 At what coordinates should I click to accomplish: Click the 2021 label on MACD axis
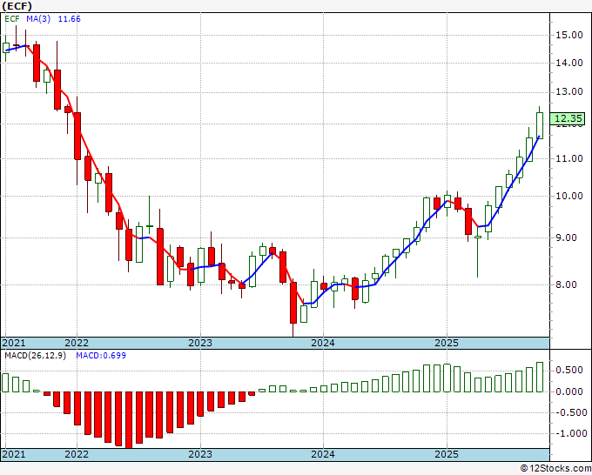pos(14,454)
